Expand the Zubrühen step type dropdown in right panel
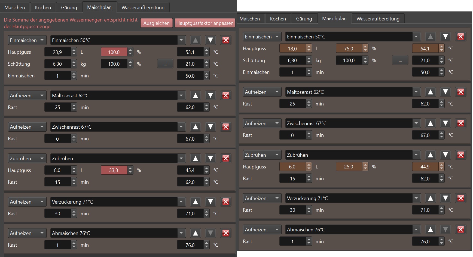 point(262,155)
